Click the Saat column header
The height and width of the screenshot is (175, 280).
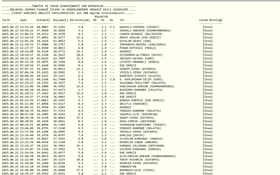pos(24,20)
